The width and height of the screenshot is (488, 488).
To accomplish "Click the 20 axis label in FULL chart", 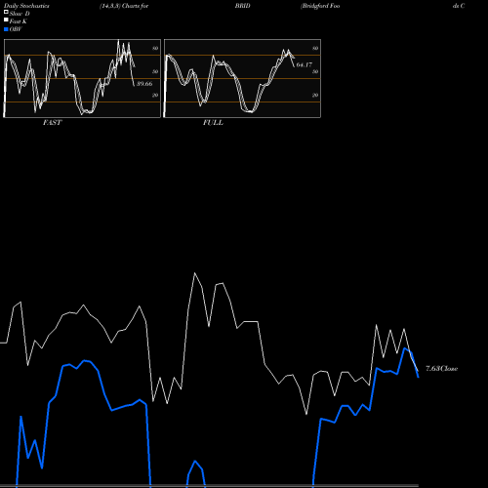I will pos(315,95).
